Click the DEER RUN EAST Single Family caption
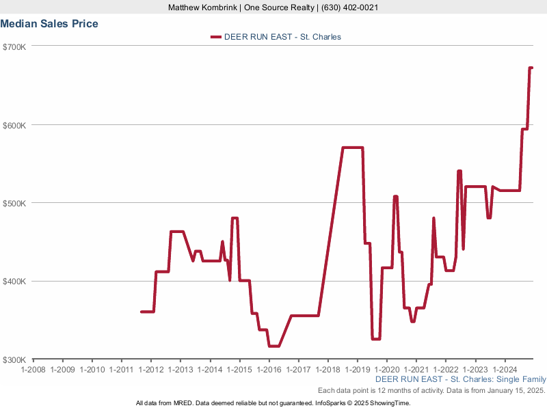This screenshot has width=547, height=410. tap(460, 379)
